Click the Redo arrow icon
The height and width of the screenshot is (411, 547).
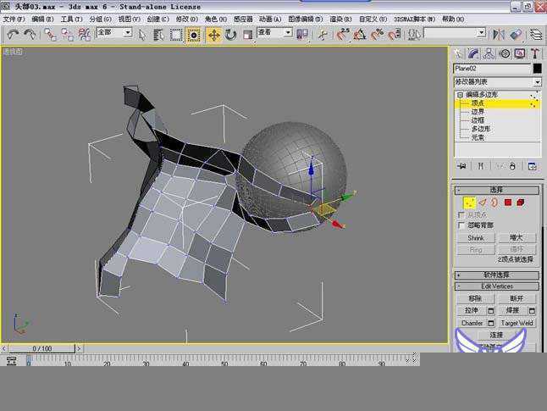30,34
